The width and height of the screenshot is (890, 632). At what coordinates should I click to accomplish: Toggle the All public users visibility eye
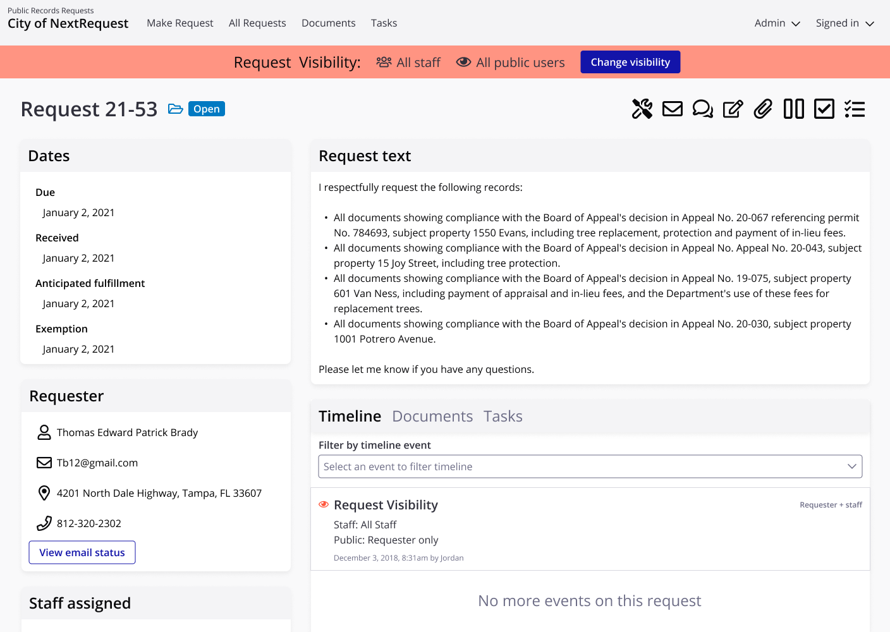(464, 62)
